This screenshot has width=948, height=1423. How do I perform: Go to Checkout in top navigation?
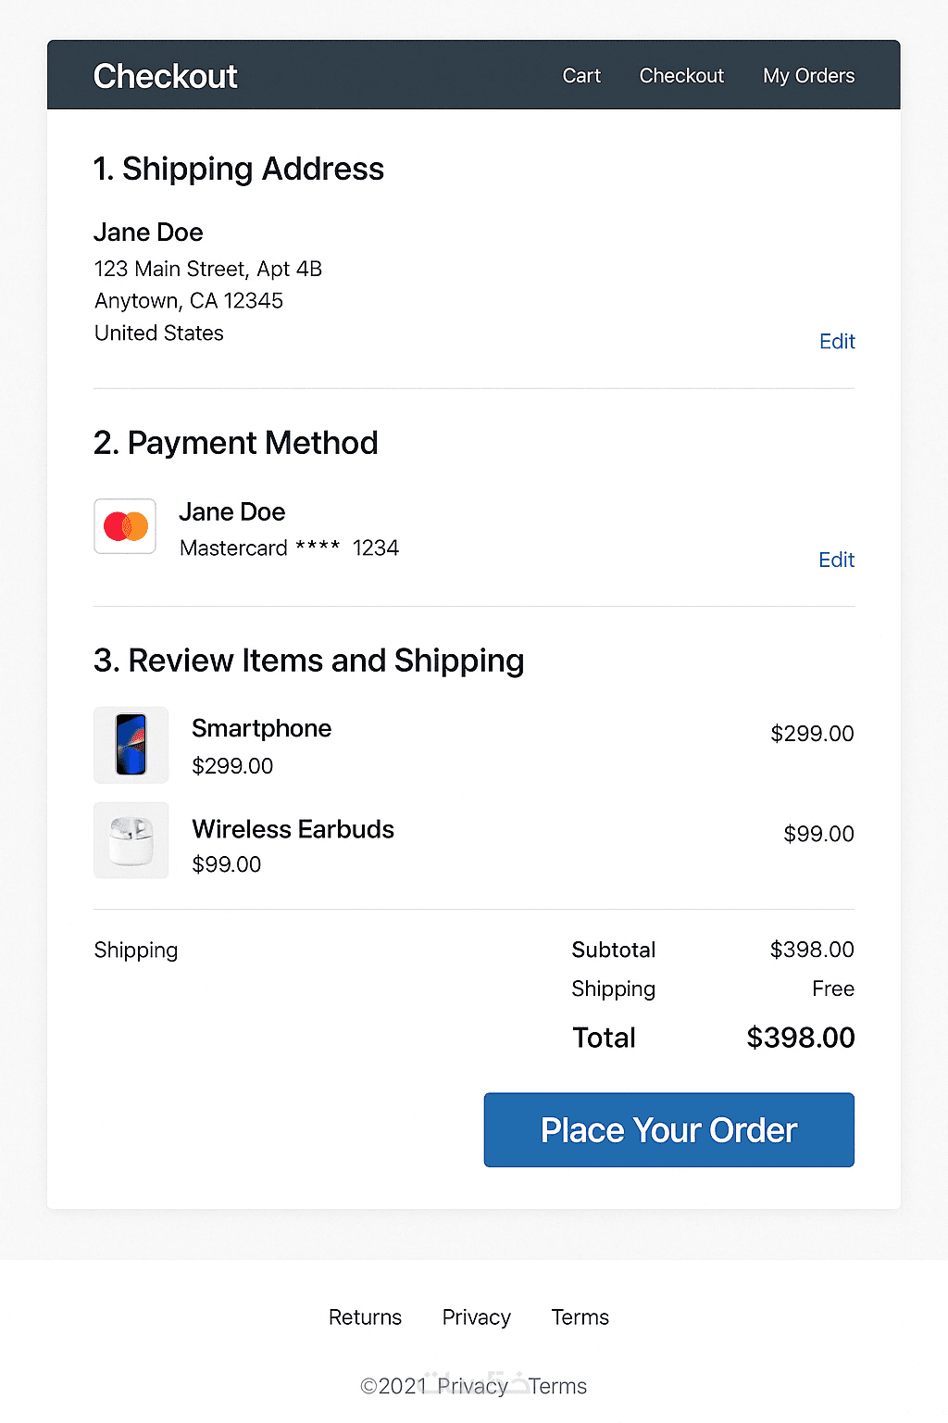click(x=681, y=76)
